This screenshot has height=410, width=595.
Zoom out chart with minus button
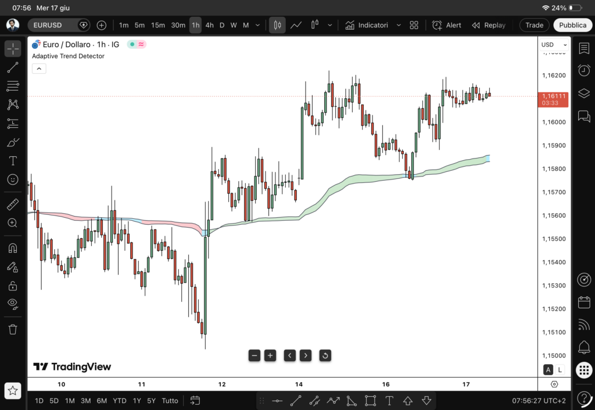pos(255,355)
